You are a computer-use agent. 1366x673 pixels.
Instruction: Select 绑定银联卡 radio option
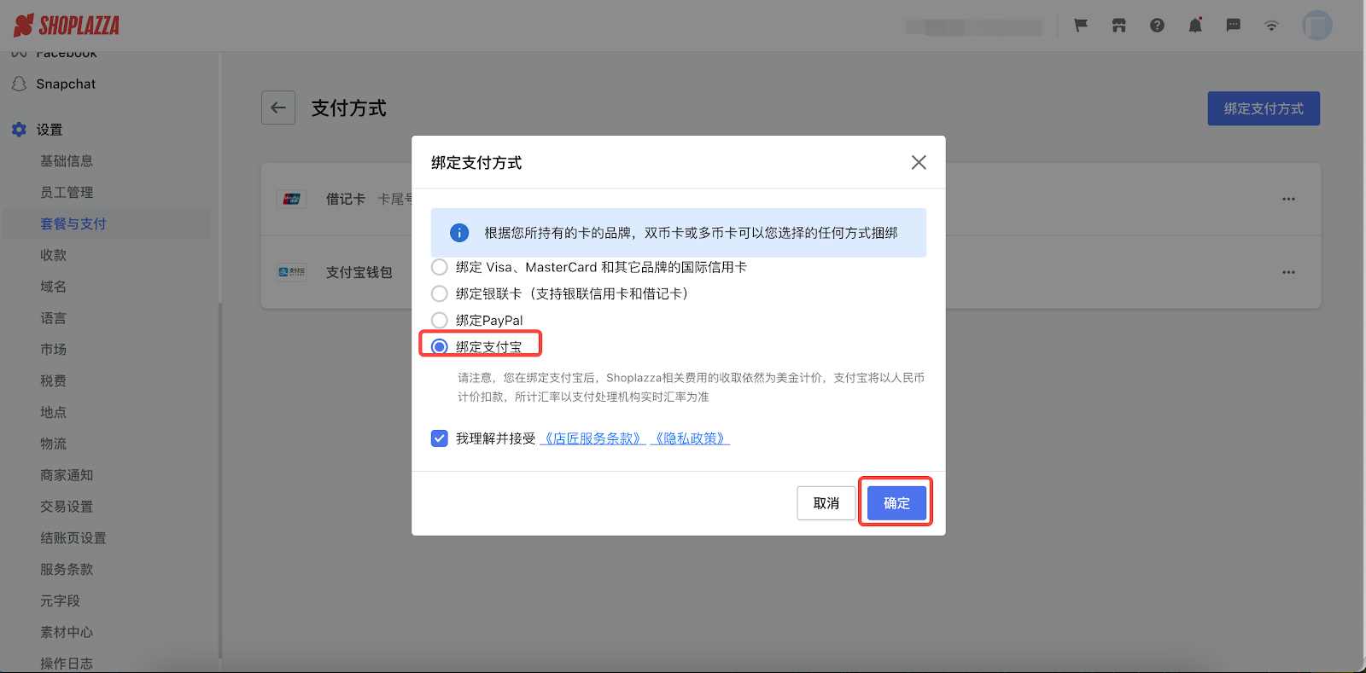[x=439, y=293]
